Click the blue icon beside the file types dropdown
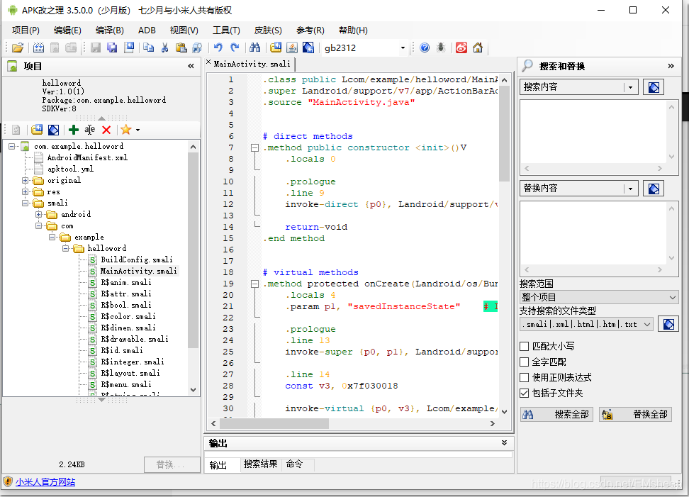This screenshot has width=689, height=497. [668, 324]
